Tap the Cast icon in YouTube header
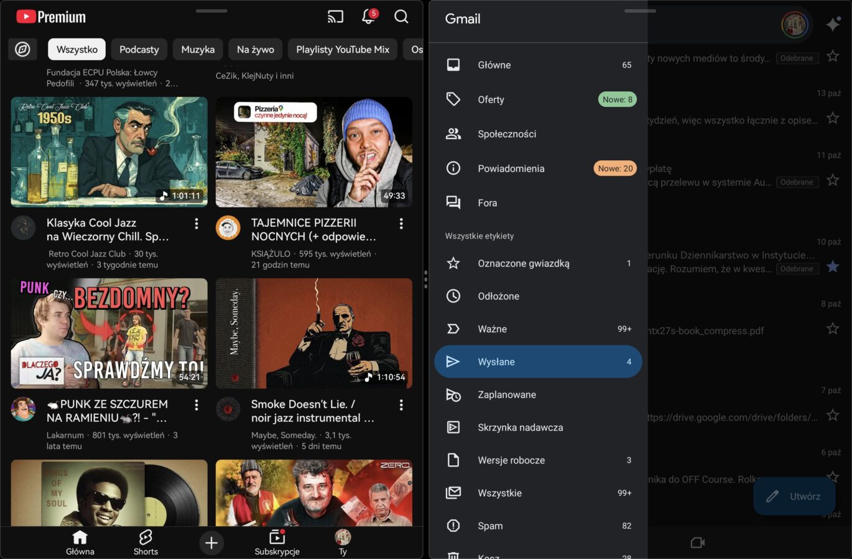 (x=335, y=17)
